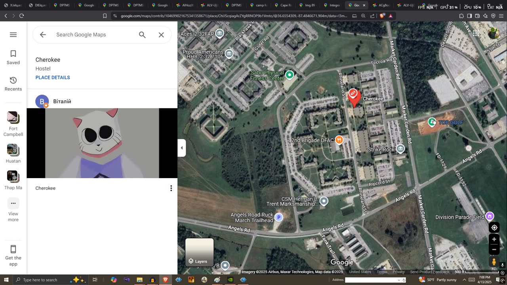Click the back arrow in search box
This screenshot has width=507, height=285.
coord(43,34)
